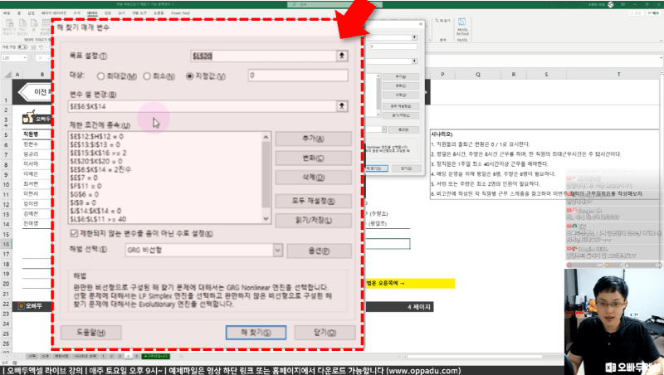This screenshot has width=664, height=375.
Task: Click the 옵션 button
Action: point(320,251)
